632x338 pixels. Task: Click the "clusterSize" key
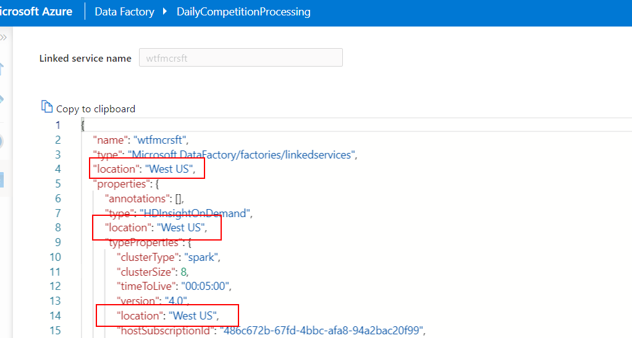pyautogui.click(x=146, y=272)
